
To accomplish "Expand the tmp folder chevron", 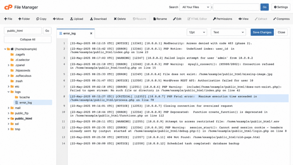I will (x=8, y=129).
